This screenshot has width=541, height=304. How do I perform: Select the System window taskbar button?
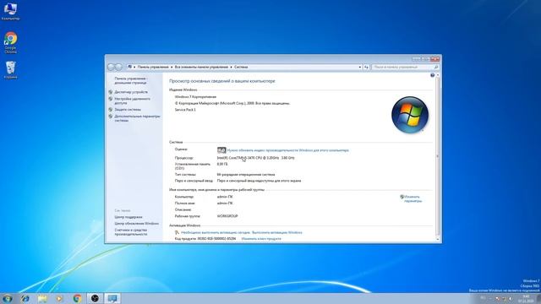[112, 298]
